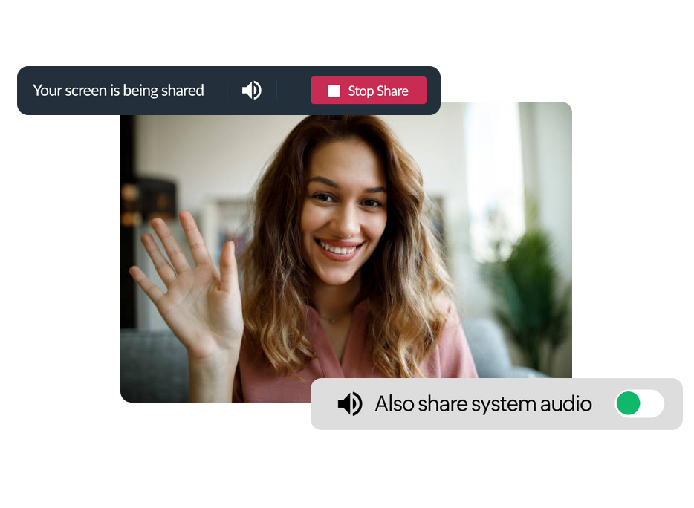Click the speaker icon in the sharing bar
This screenshot has width=694, height=508.
pyautogui.click(x=251, y=91)
